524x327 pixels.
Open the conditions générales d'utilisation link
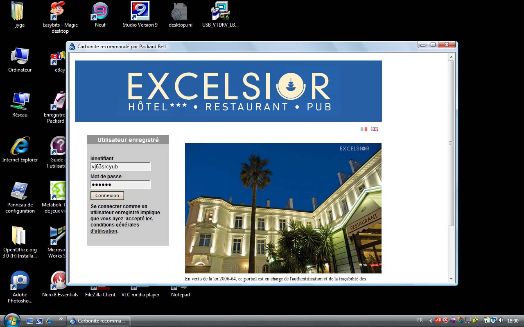[122, 225]
